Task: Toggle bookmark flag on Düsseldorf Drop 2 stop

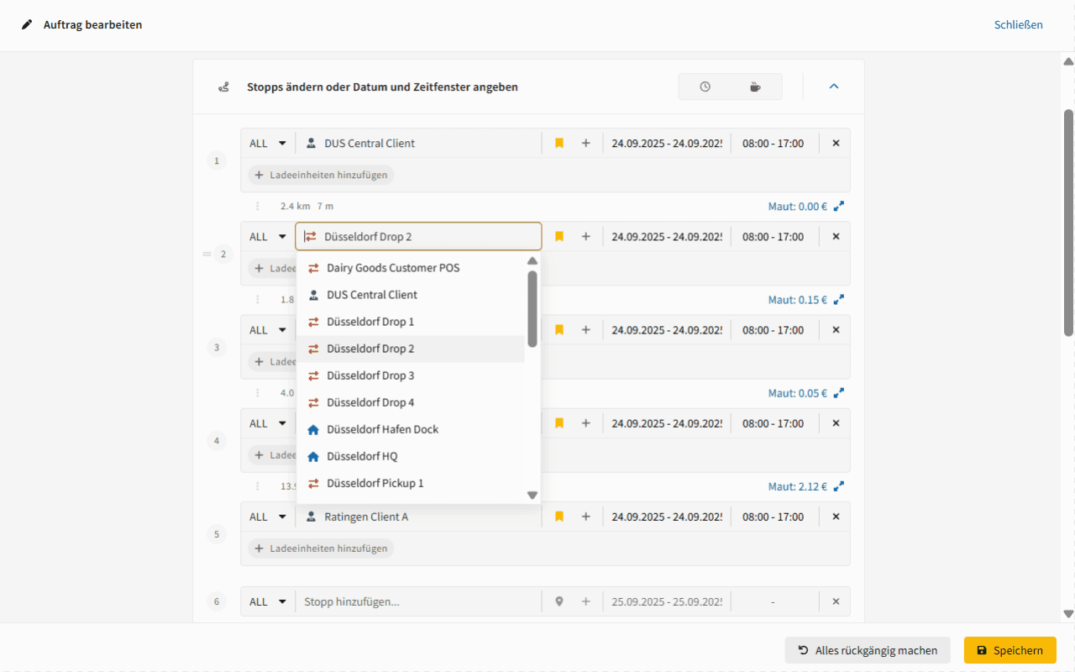Action: [x=559, y=237]
